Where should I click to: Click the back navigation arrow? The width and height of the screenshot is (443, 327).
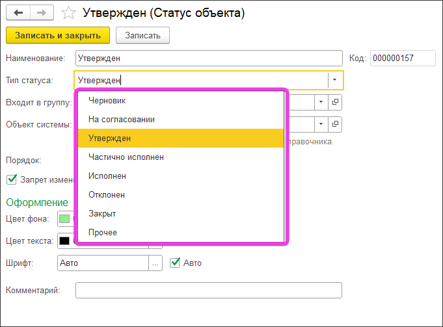coord(18,12)
